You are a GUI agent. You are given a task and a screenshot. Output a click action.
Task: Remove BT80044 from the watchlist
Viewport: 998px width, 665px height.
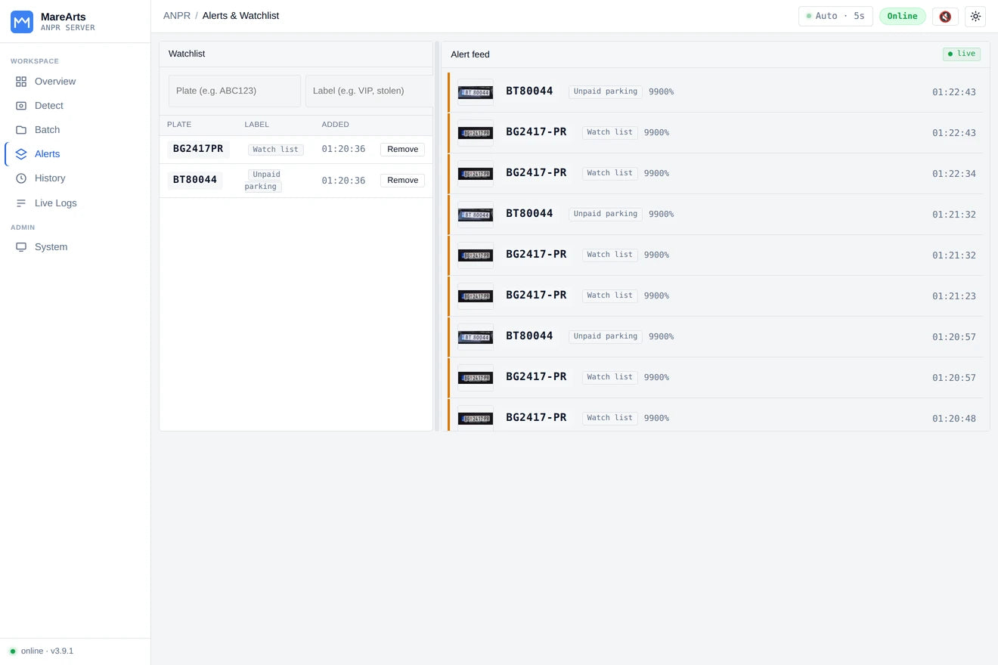(402, 181)
